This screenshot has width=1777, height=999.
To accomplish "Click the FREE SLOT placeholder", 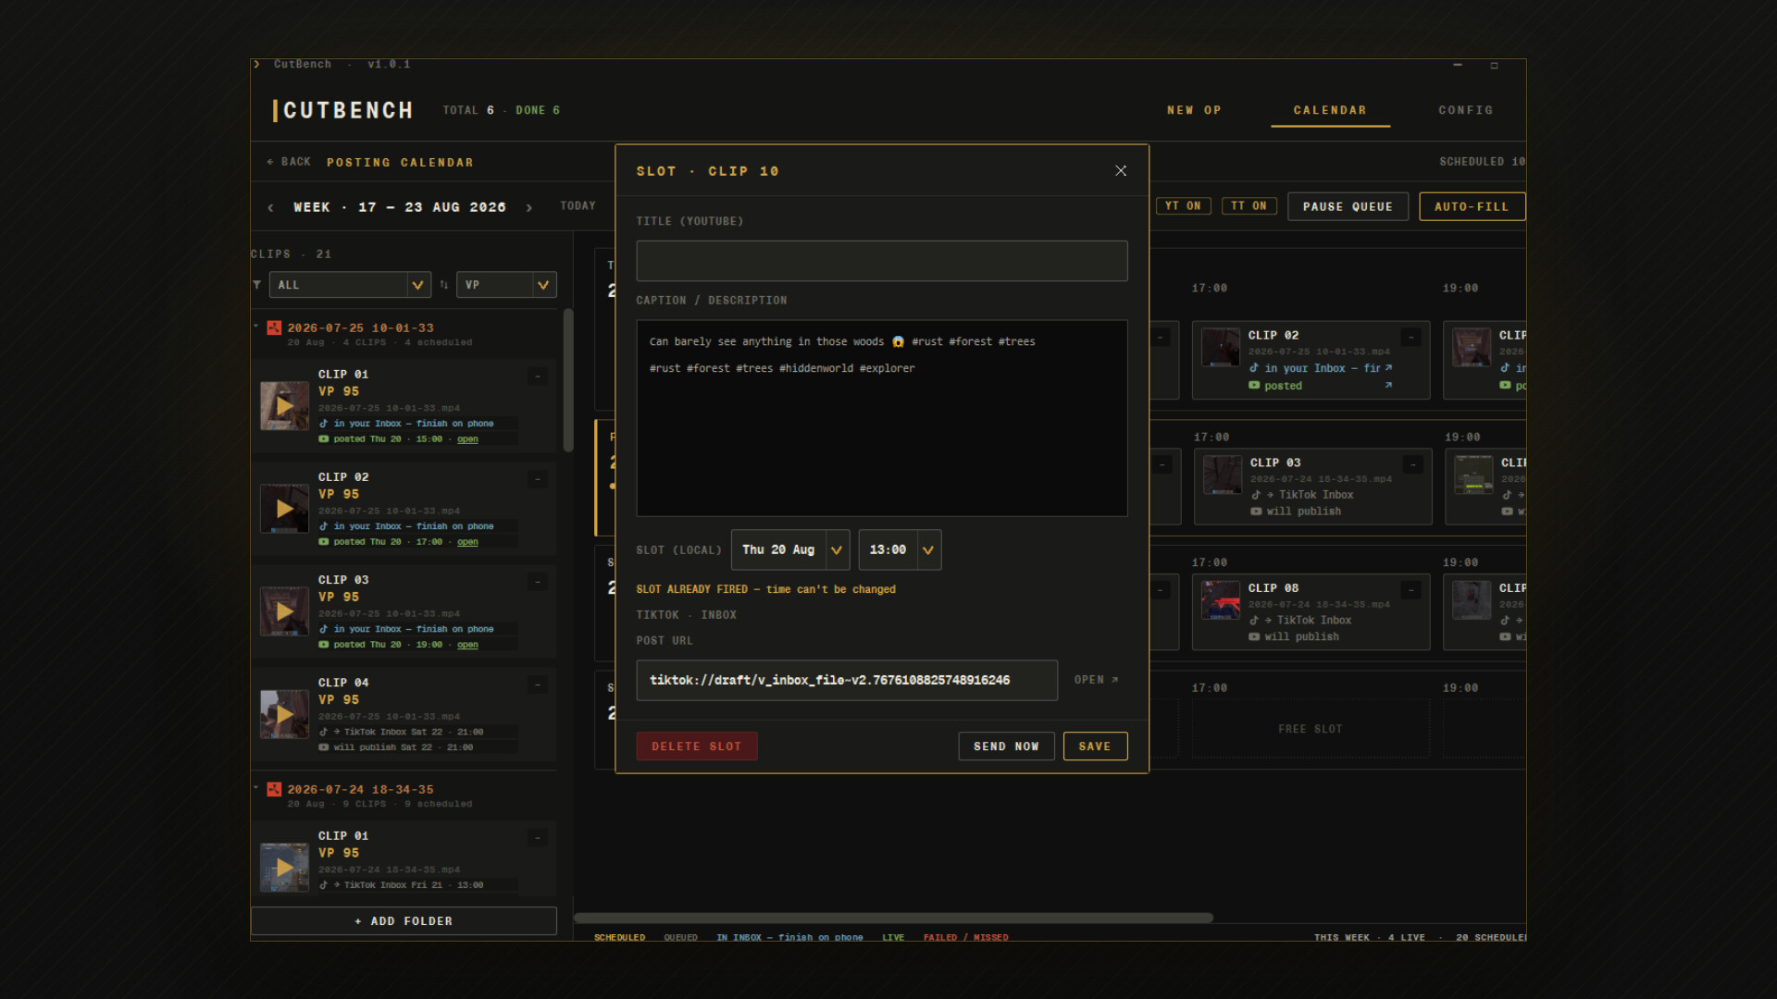I will click(1311, 729).
